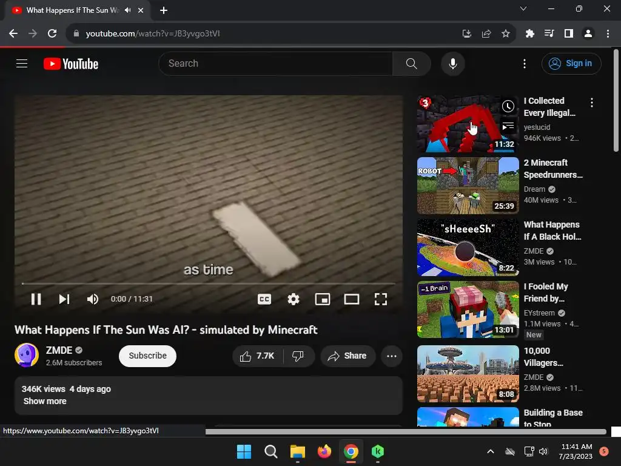Install app icon in address bar
The width and height of the screenshot is (621, 466).
point(467,34)
